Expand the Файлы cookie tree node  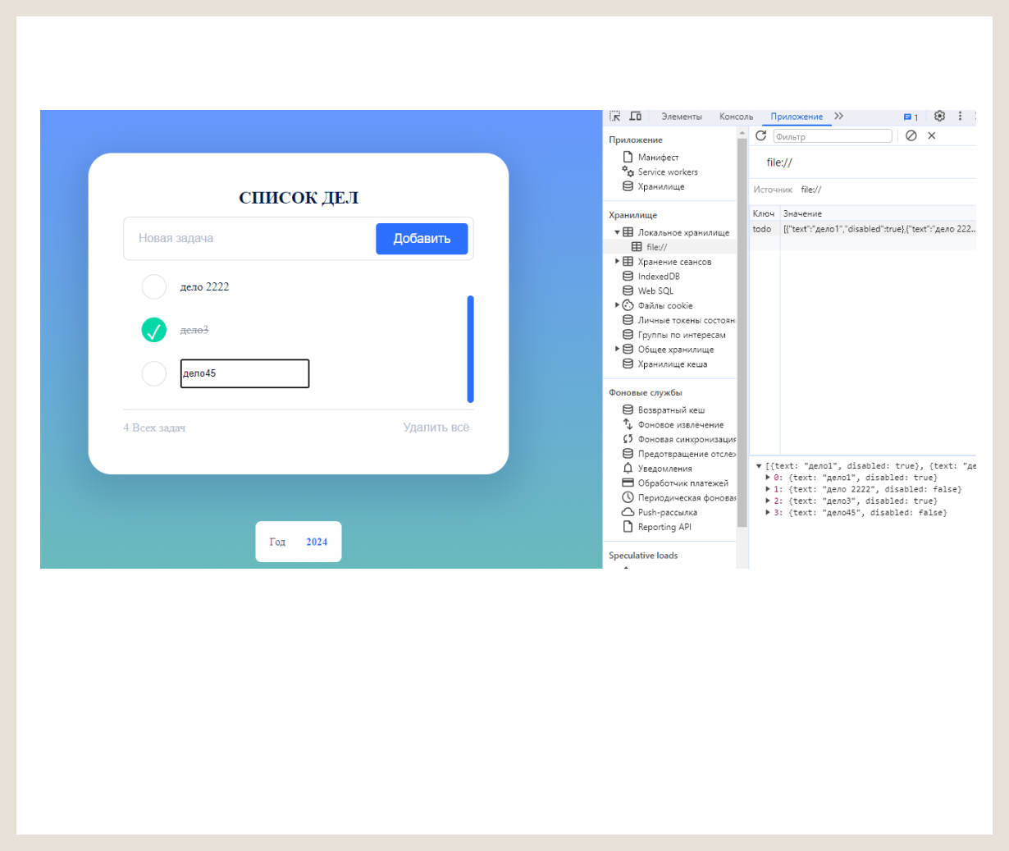pyautogui.click(x=617, y=305)
